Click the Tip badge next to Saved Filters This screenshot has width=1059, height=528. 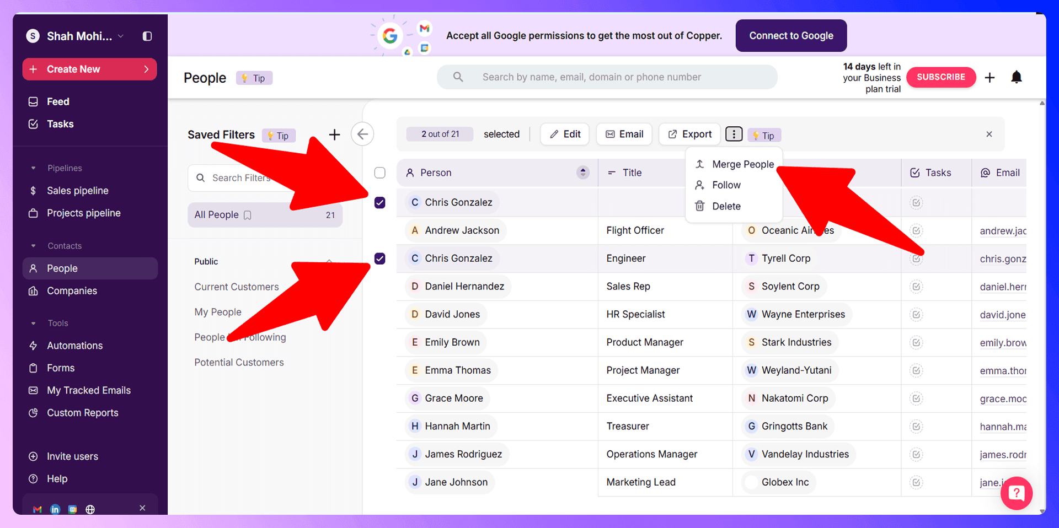pyautogui.click(x=279, y=136)
